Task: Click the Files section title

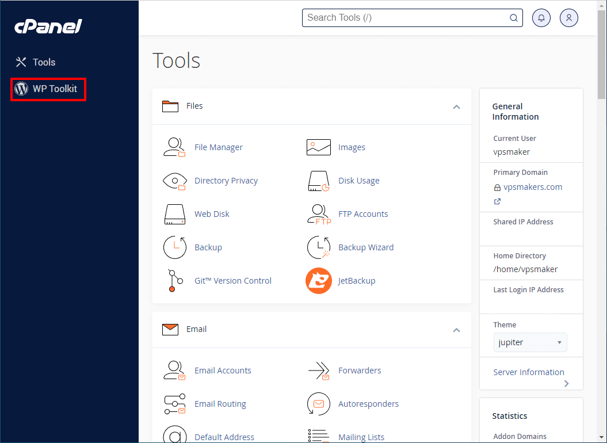Action: tap(194, 106)
